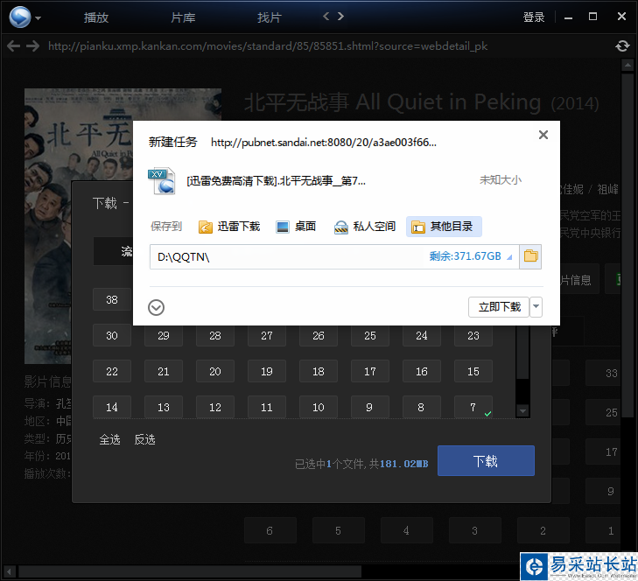Choose 迅雷下载 as the save location
This screenshot has height=581, width=638.
(x=229, y=227)
